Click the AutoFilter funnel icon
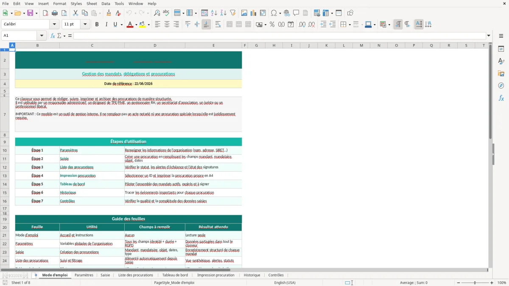 (233, 13)
